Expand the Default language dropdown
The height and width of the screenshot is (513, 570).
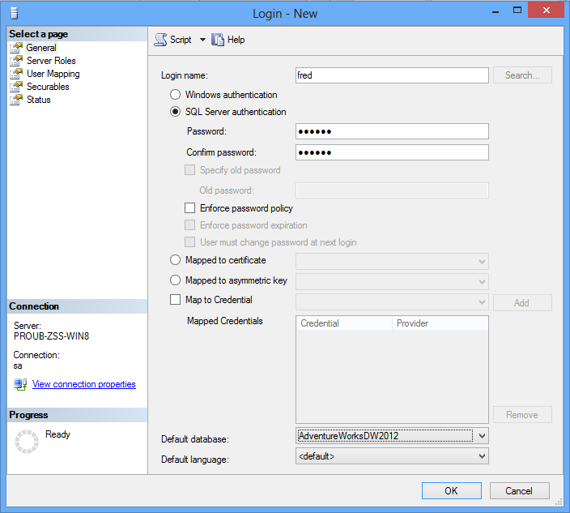click(482, 456)
